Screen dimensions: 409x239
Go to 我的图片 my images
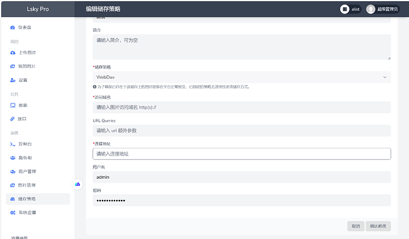pos(38,66)
